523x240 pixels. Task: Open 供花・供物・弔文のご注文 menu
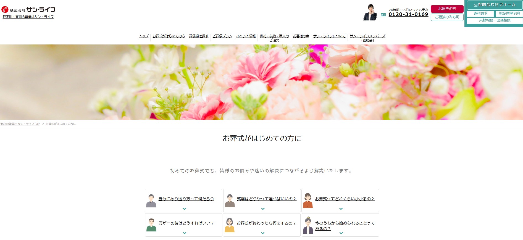click(x=274, y=38)
